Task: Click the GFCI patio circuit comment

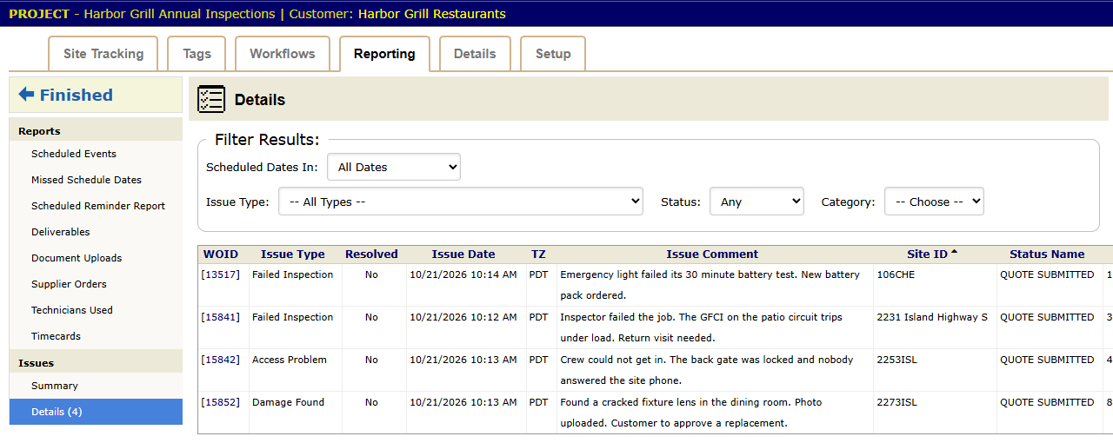Action: [701, 327]
